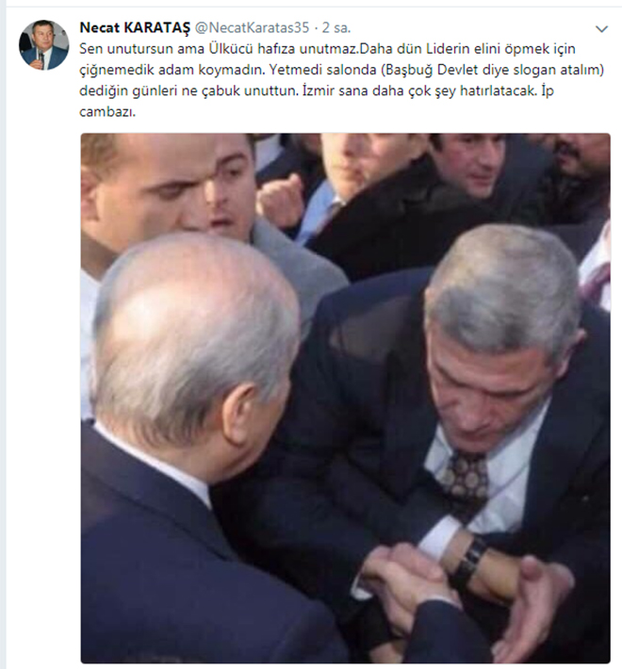Enlarge the attached handshake photo
The image size is (622, 669).
pos(346,398)
